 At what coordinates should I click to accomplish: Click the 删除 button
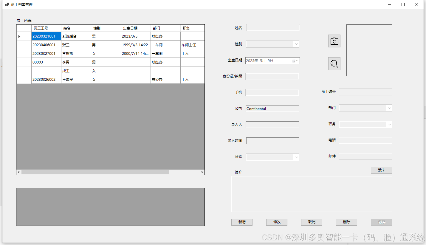coord(346,222)
